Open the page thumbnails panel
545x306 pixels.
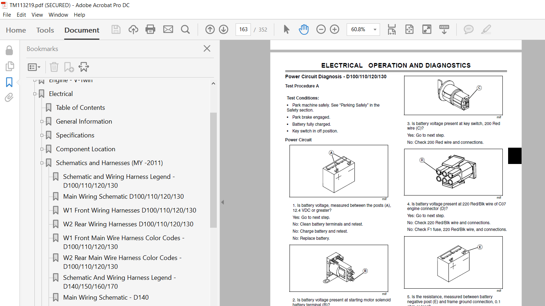coord(10,66)
